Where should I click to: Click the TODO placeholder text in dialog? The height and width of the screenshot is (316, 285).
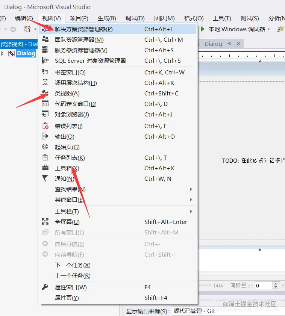pyautogui.click(x=253, y=160)
